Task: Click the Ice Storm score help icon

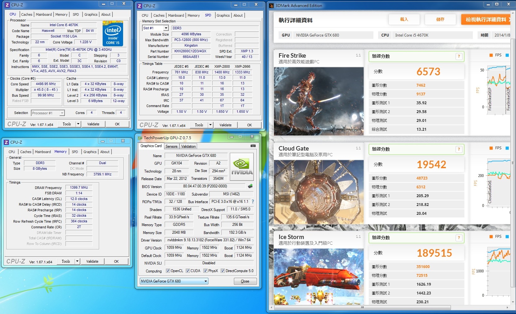Action: 459,238
